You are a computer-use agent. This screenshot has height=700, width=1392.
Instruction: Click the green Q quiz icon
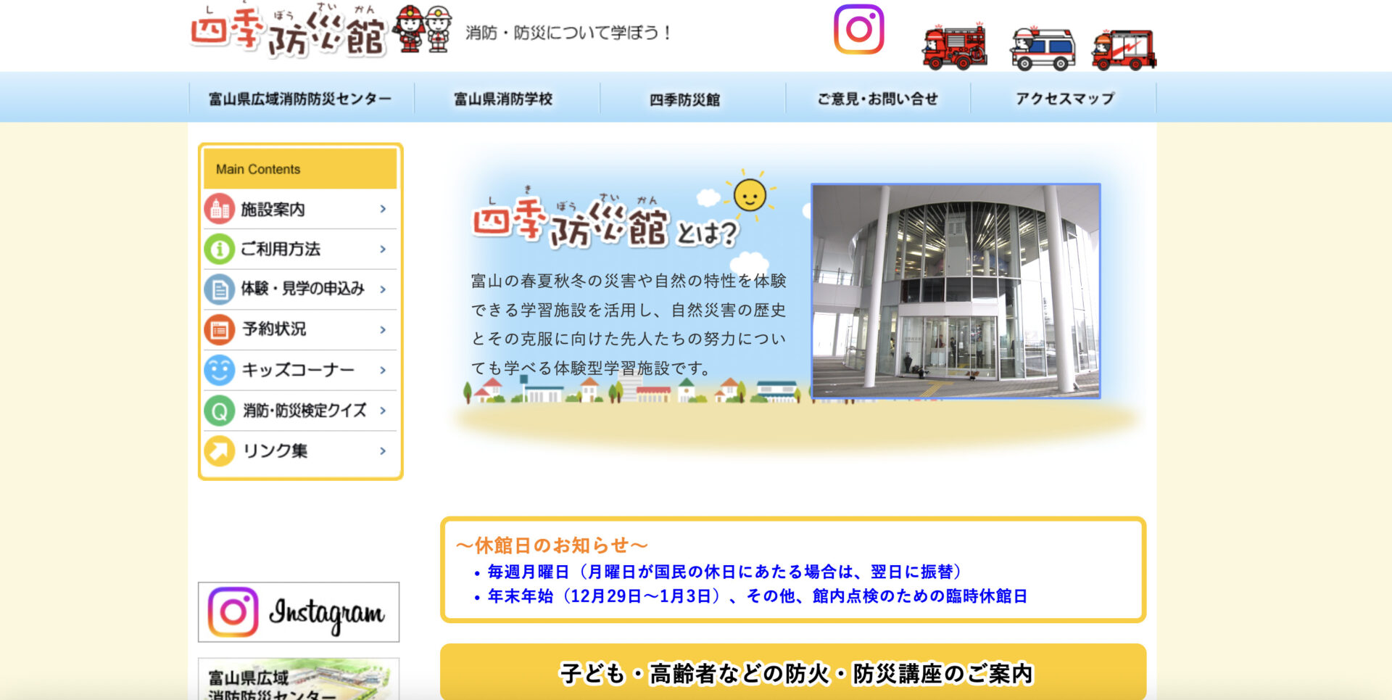tap(219, 411)
